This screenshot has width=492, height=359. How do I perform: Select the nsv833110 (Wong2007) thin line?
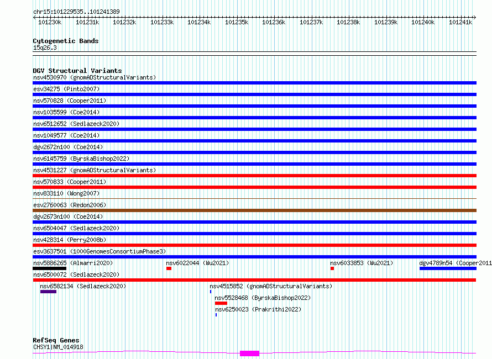pos(254,198)
